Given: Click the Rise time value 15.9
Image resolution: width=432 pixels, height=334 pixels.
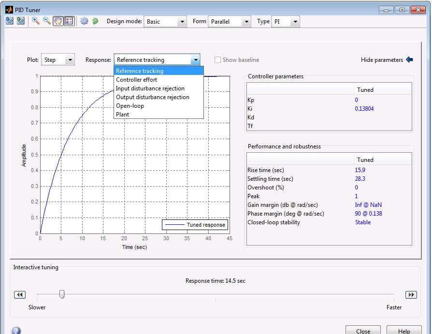Looking at the screenshot, I should click(x=360, y=170).
